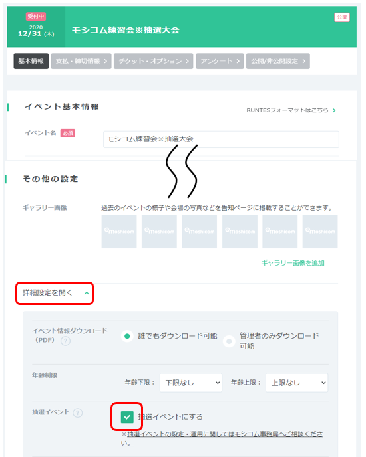Click chevron on チケット・オプション tab
Viewport: 366px width, 457px height.
click(x=187, y=61)
